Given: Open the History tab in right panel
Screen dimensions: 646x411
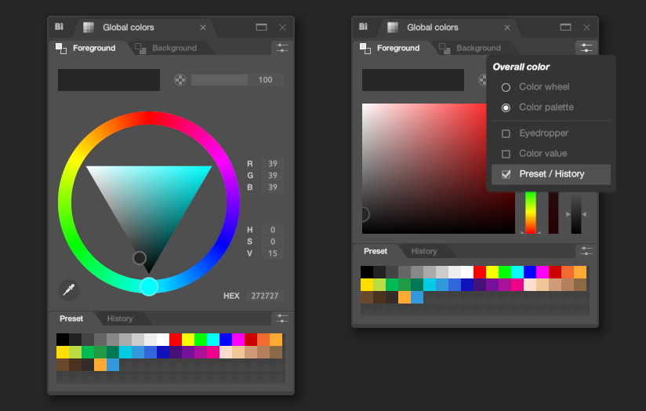Looking at the screenshot, I should click(x=424, y=251).
